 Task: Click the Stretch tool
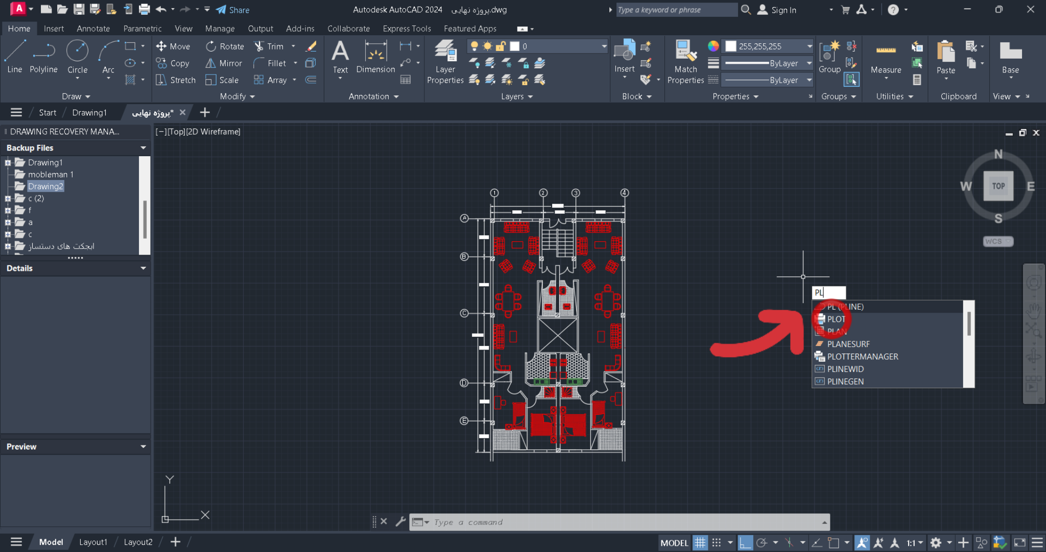176,80
